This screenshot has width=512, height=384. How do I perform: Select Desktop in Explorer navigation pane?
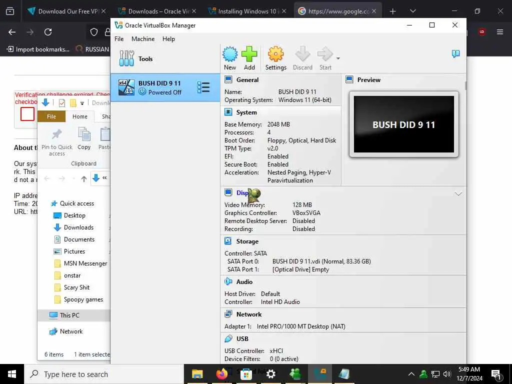coord(69,215)
